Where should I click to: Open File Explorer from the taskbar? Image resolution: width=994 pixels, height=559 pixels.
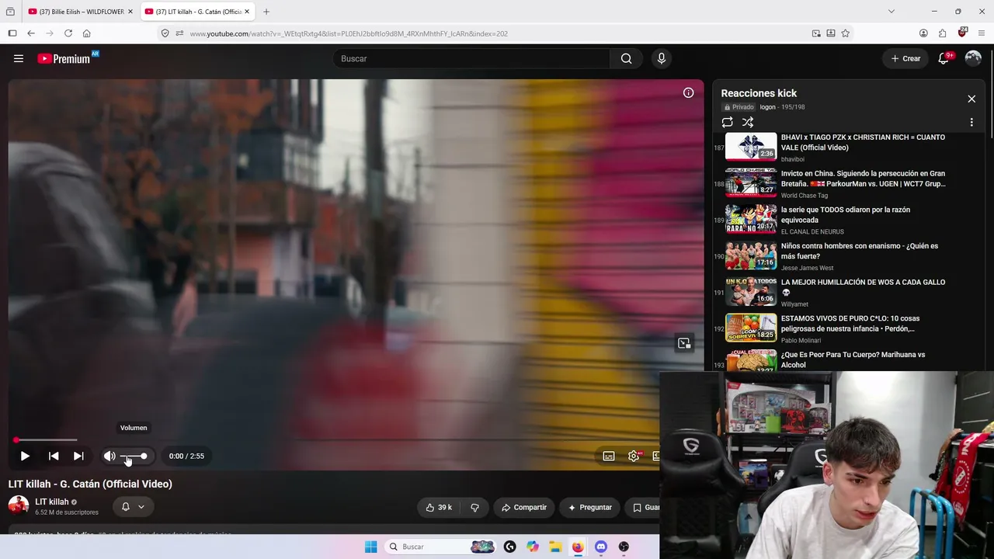[x=555, y=547]
